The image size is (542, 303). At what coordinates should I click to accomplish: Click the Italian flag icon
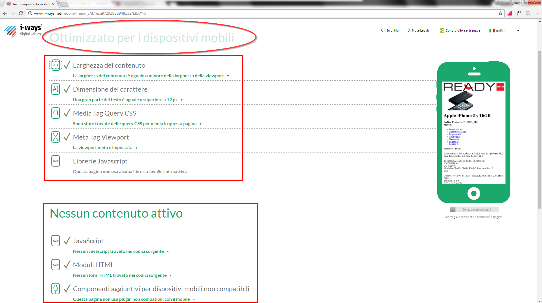(x=492, y=31)
